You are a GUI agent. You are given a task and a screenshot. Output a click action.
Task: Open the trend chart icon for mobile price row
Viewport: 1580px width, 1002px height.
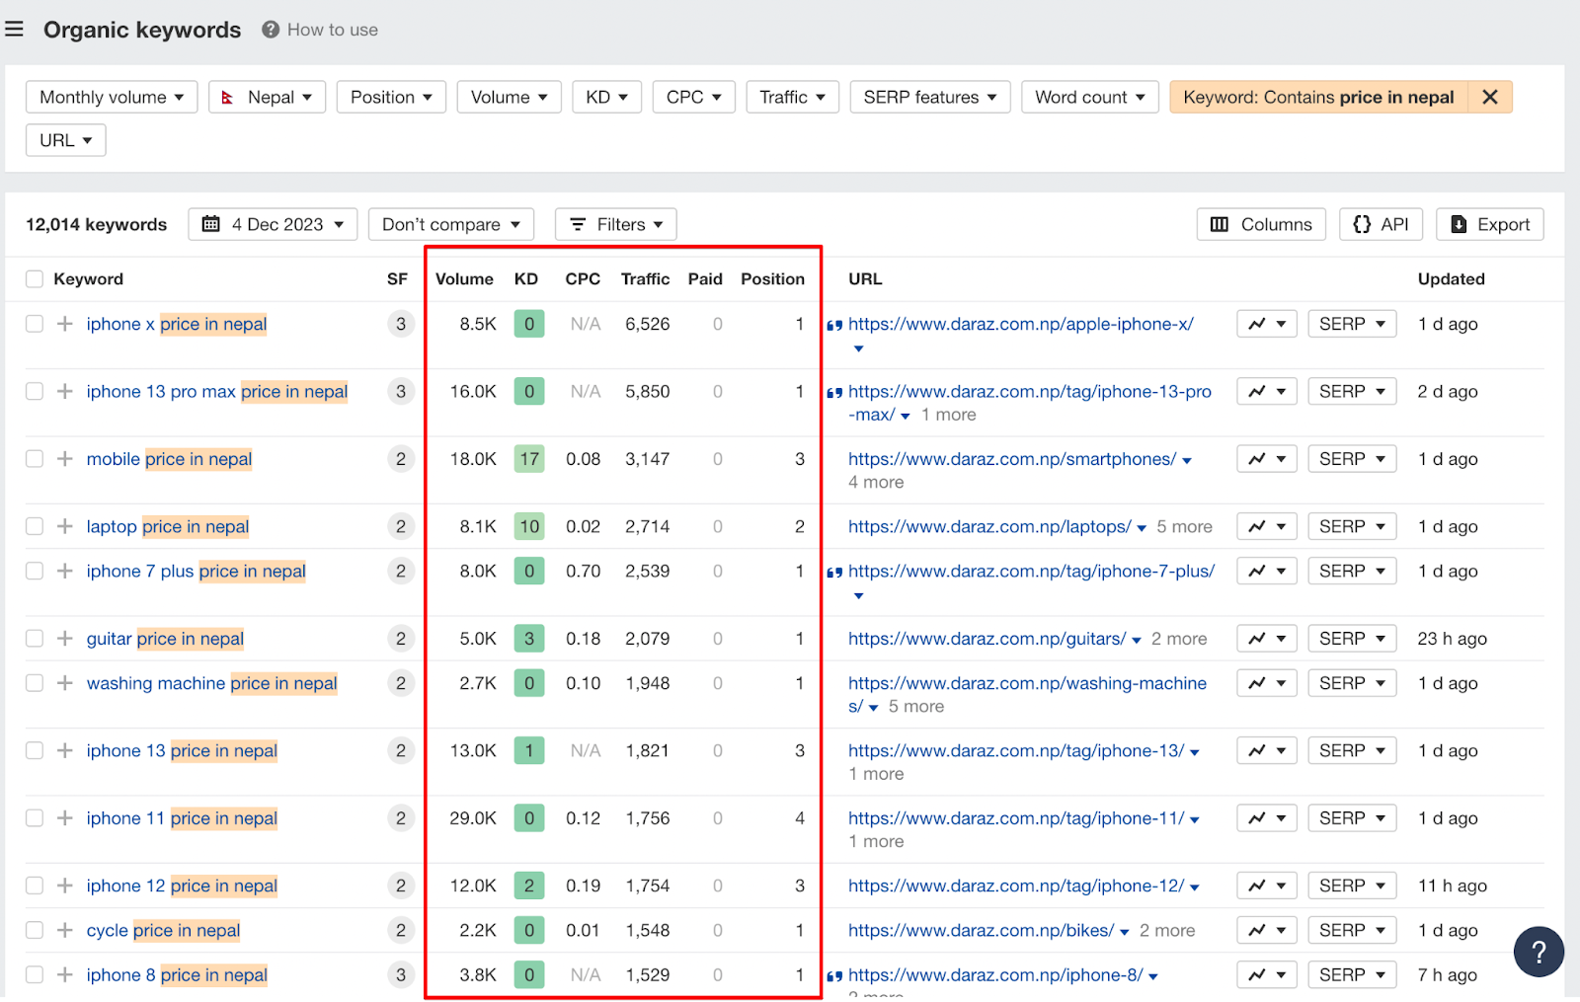click(1267, 459)
